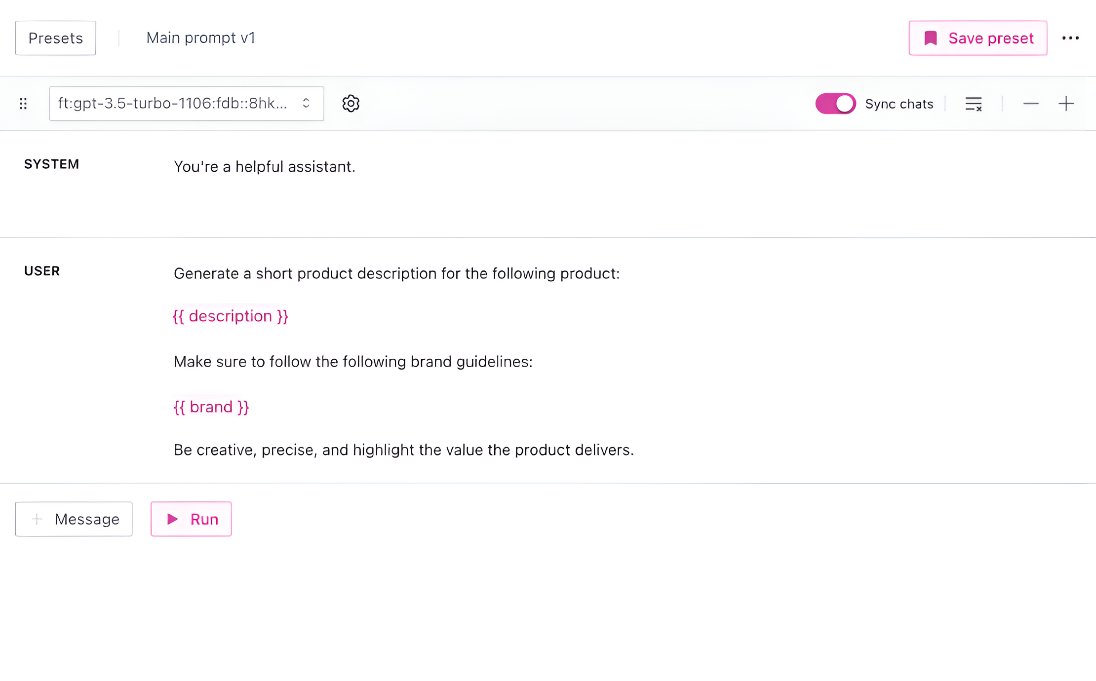Open the model settings gear icon
Viewport: 1096px width, 681px height.
(x=351, y=104)
